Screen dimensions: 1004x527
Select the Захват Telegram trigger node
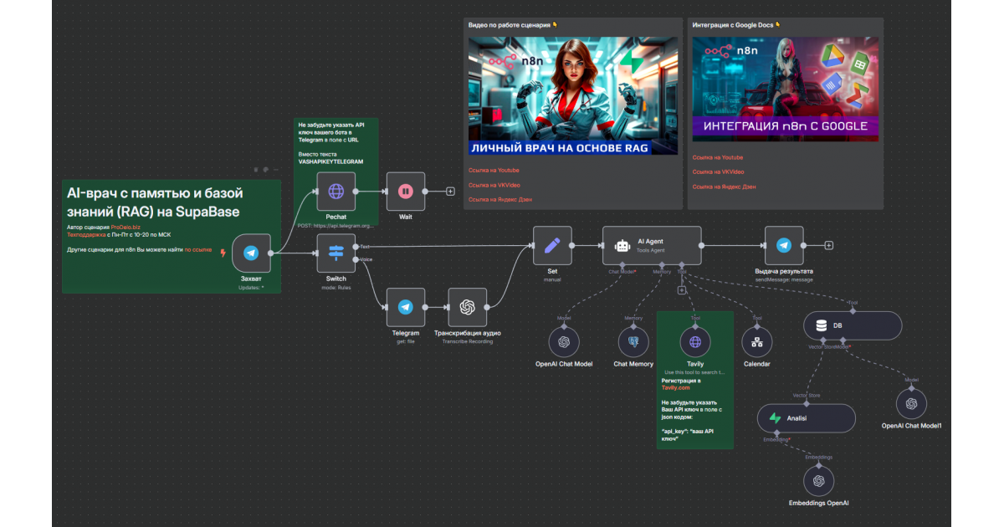[x=251, y=253]
